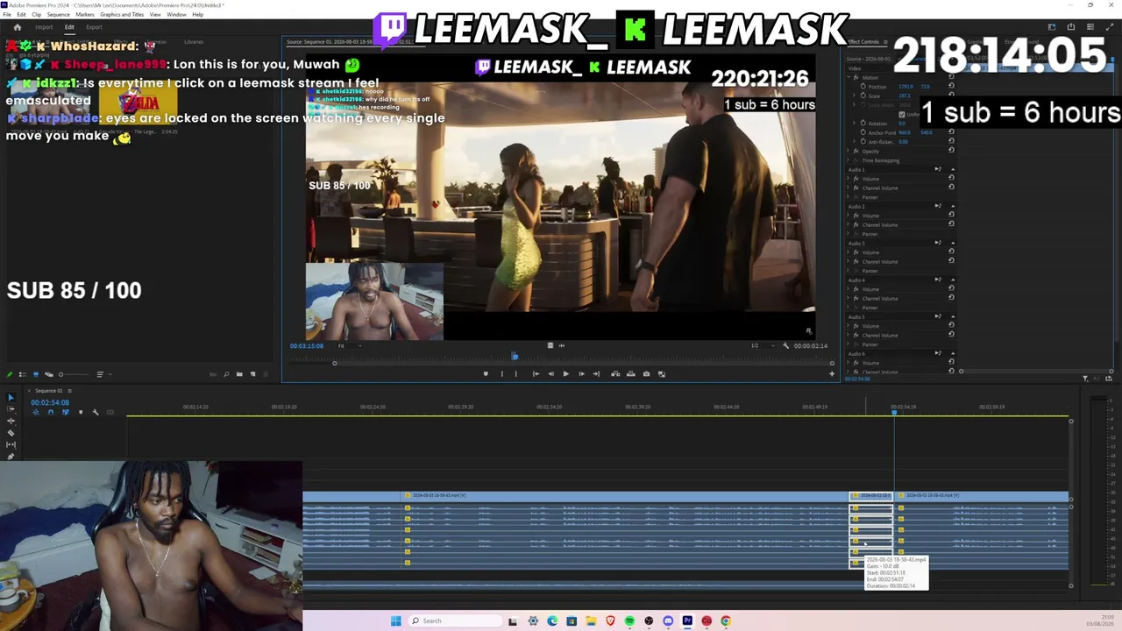1122x631 pixels.
Task: Jump to the In point
Action: 536,374
